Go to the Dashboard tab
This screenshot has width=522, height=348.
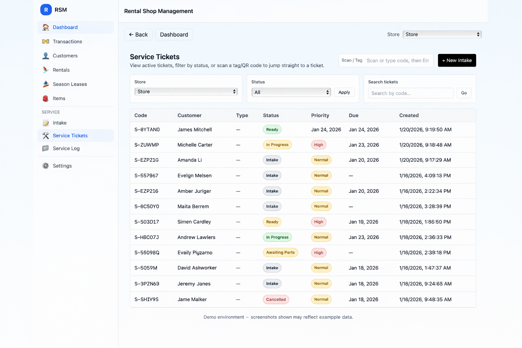(x=174, y=34)
